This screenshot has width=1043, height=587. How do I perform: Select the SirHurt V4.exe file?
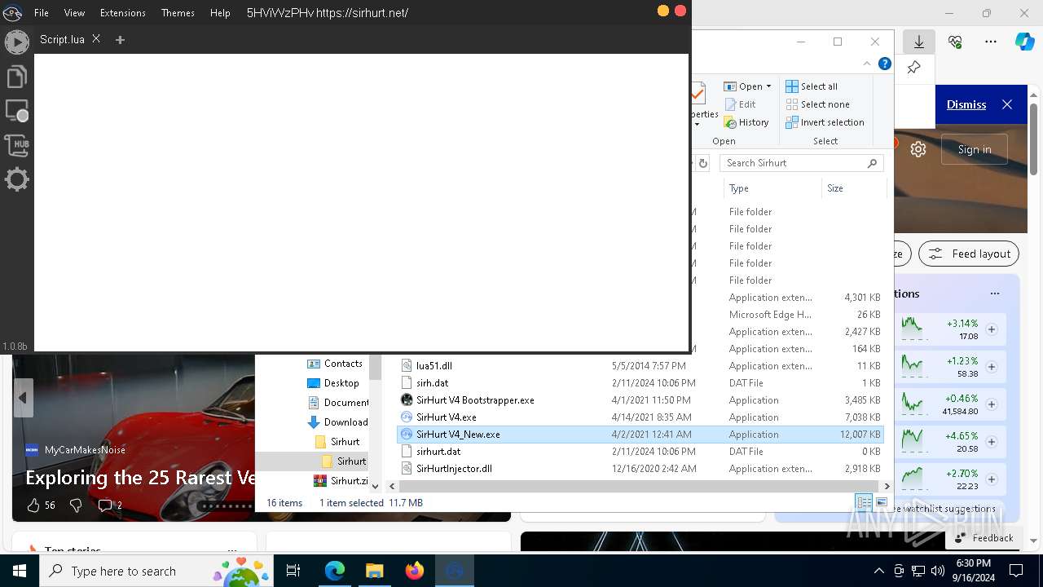coord(640,417)
